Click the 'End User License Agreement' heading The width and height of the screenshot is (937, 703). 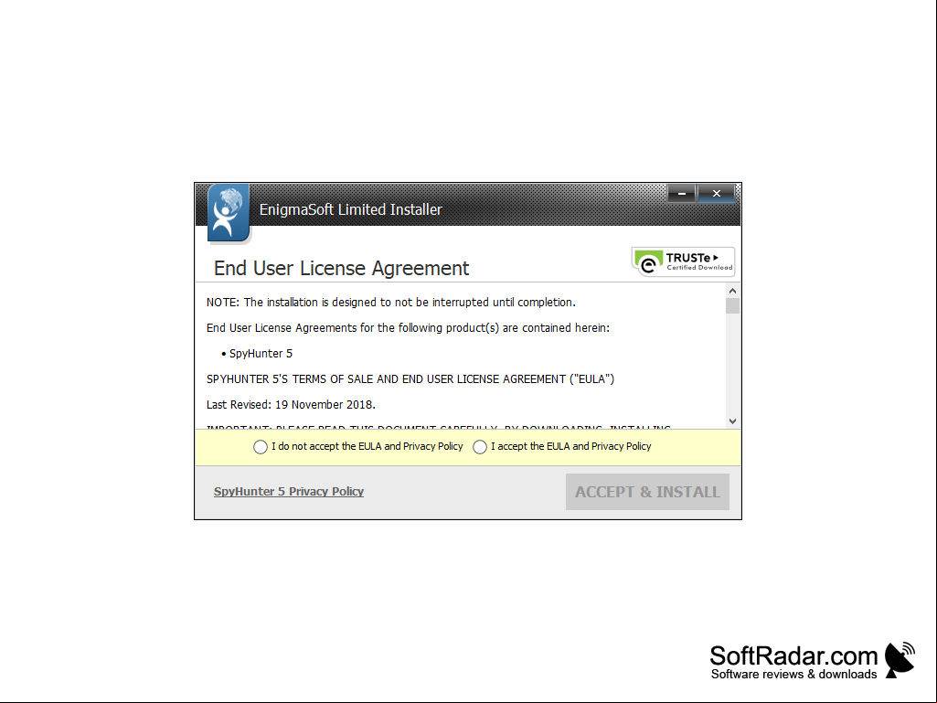tap(341, 269)
